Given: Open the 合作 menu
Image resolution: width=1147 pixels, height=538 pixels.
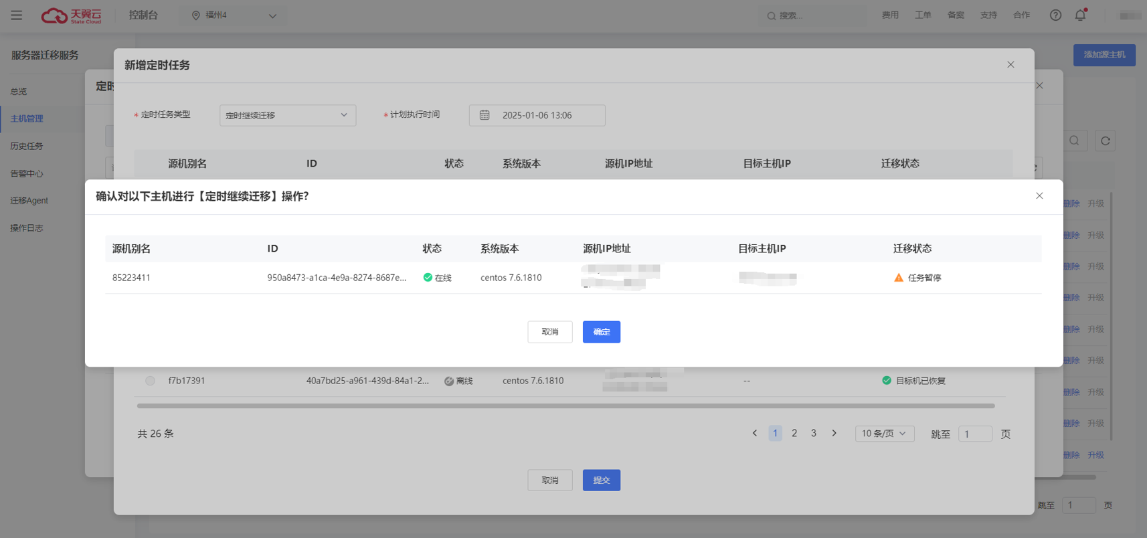Looking at the screenshot, I should click(1021, 15).
